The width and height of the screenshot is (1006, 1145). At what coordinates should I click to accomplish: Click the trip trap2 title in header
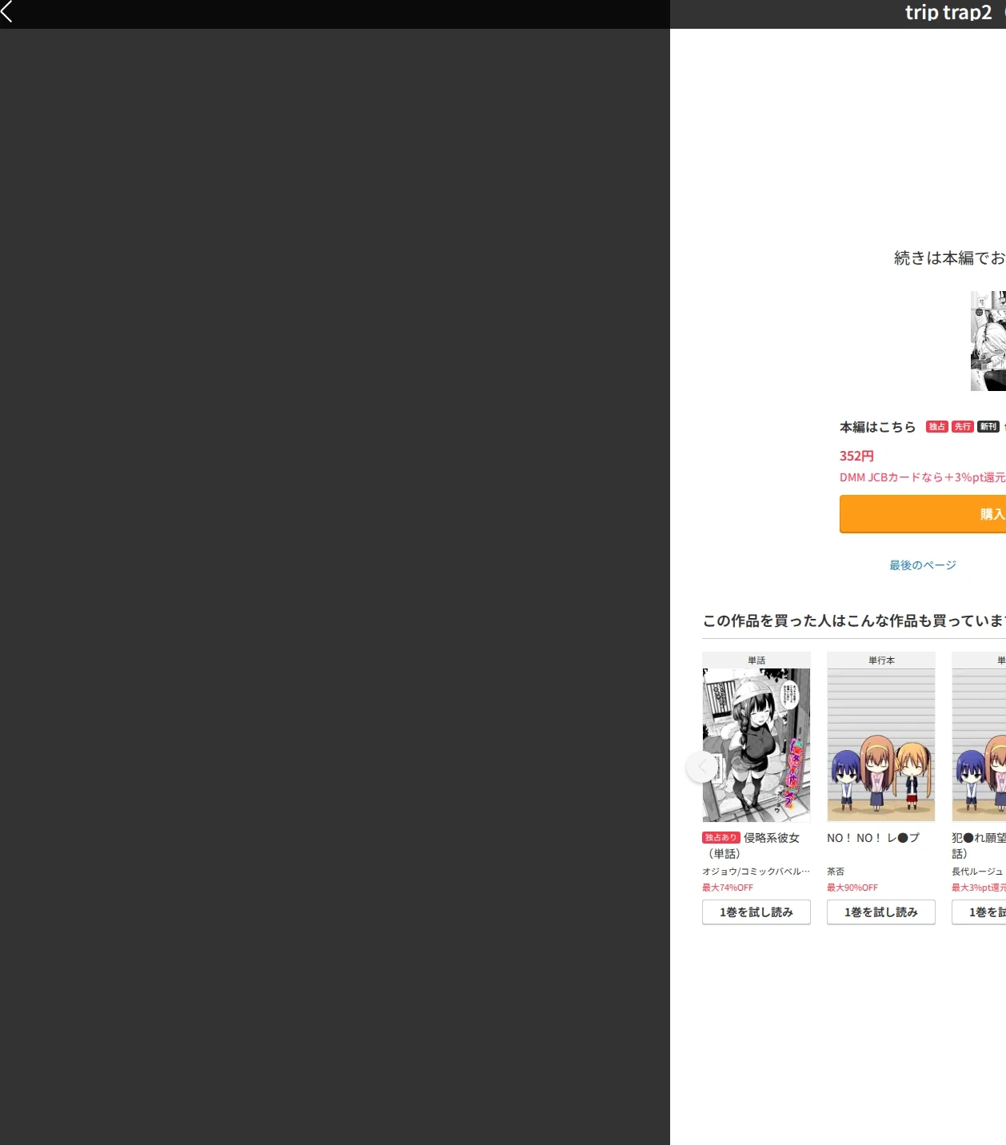click(948, 12)
